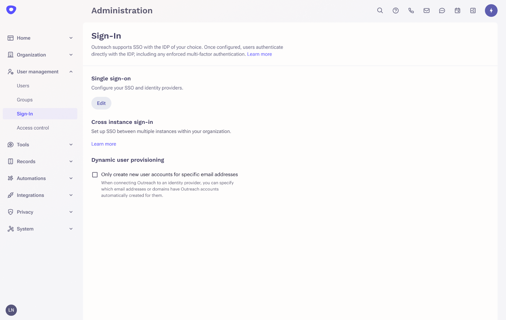Select the Sign-In submenu item

click(40, 114)
